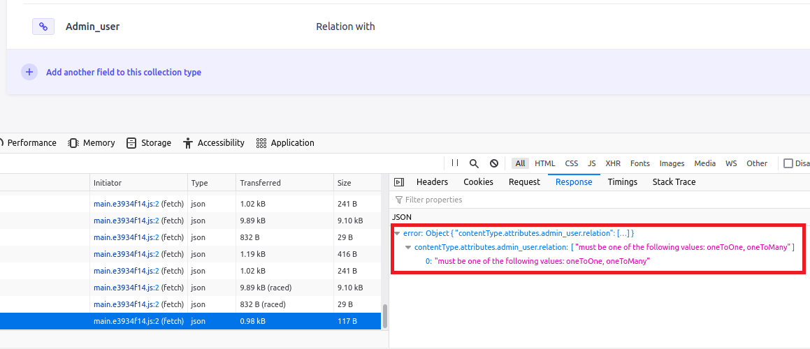
Task: Filter requests by Fonts
Action: pos(640,163)
